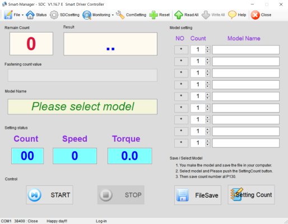
Task: Open the Status home icon
Action: click(x=30, y=15)
